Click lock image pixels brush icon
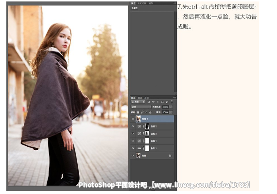The image size is (277, 194). coord(142,112)
